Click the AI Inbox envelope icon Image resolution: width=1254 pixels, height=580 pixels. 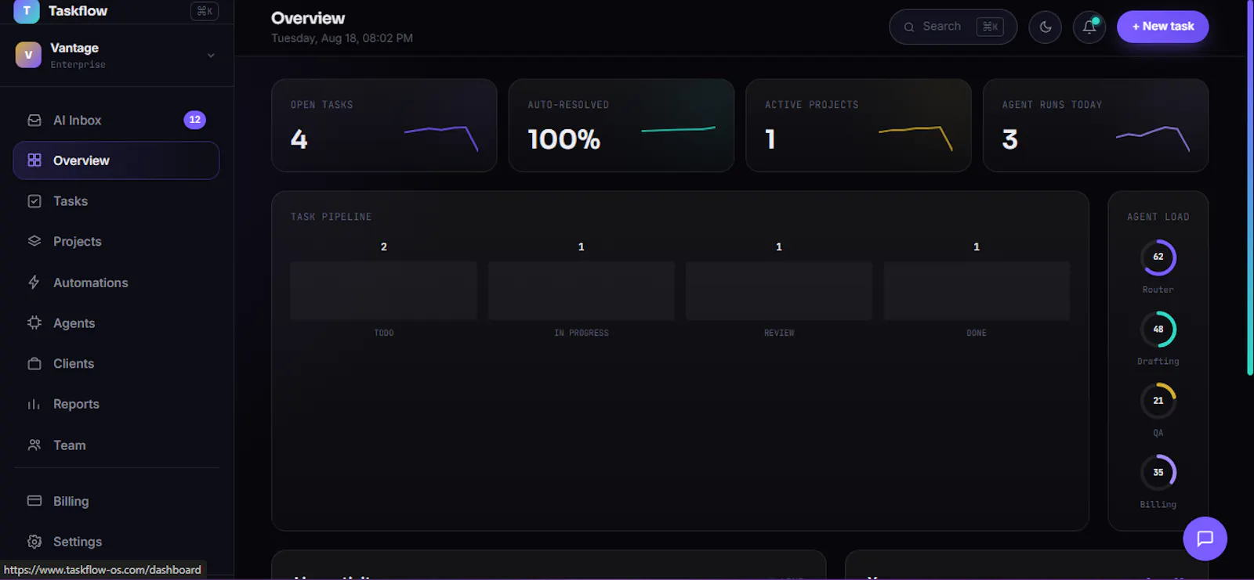pyautogui.click(x=34, y=120)
